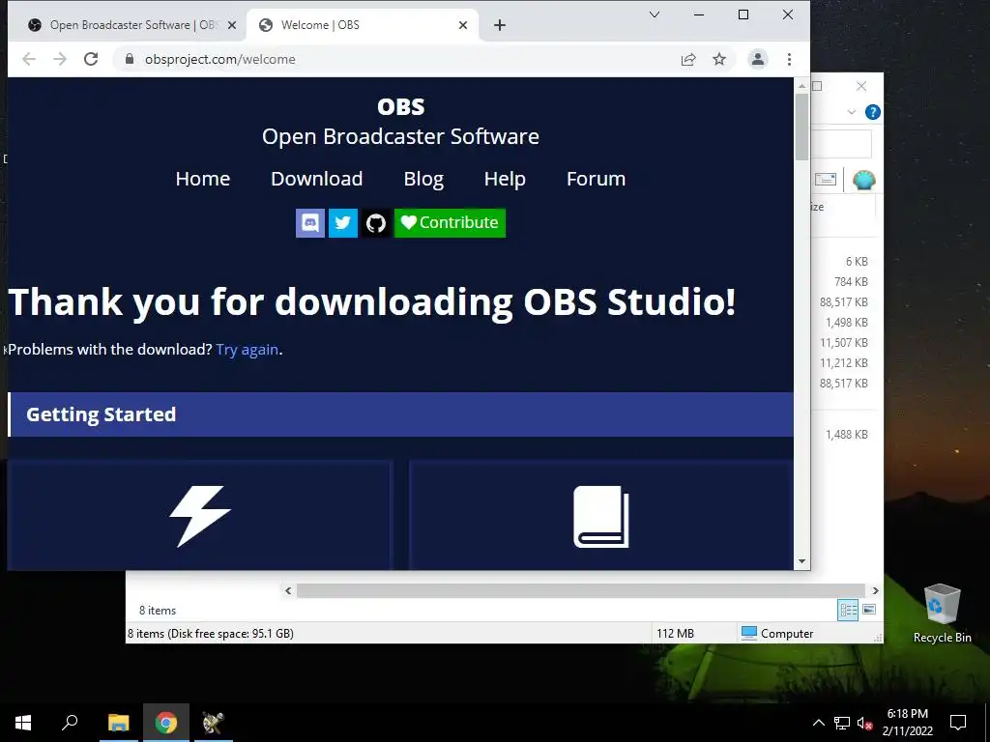Click Computer in file manager status bar
This screenshot has height=742, width=990.
[x=778, y=634]
